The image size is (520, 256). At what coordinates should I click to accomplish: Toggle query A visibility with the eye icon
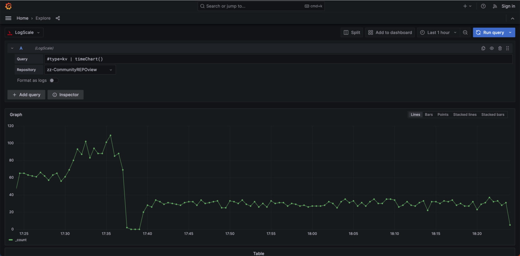pyautogui.click(x=492, y=48)
